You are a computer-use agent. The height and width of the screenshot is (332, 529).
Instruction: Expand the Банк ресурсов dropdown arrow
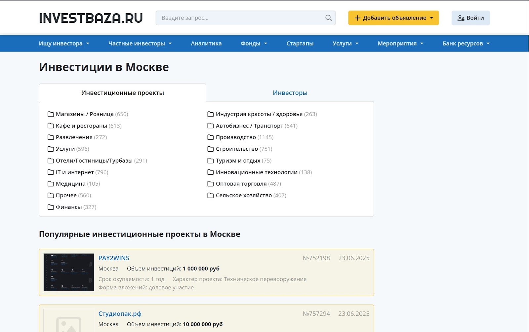click(488, 44)
